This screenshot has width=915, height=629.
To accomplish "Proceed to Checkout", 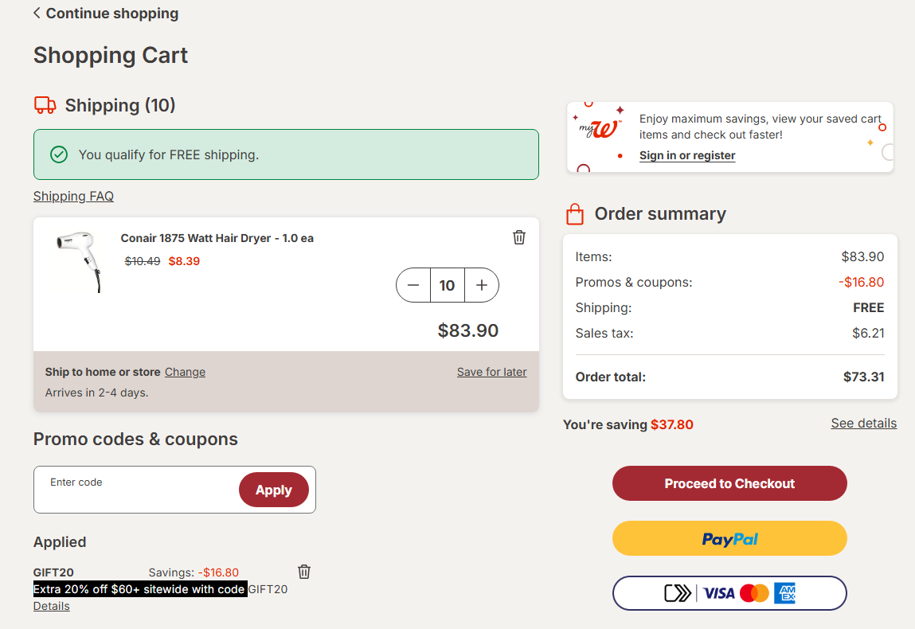I will pos(729,483).
